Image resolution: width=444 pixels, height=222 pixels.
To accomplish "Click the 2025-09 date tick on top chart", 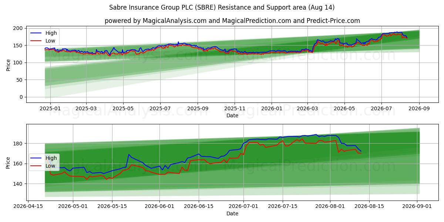I will [x=198, y=109].
